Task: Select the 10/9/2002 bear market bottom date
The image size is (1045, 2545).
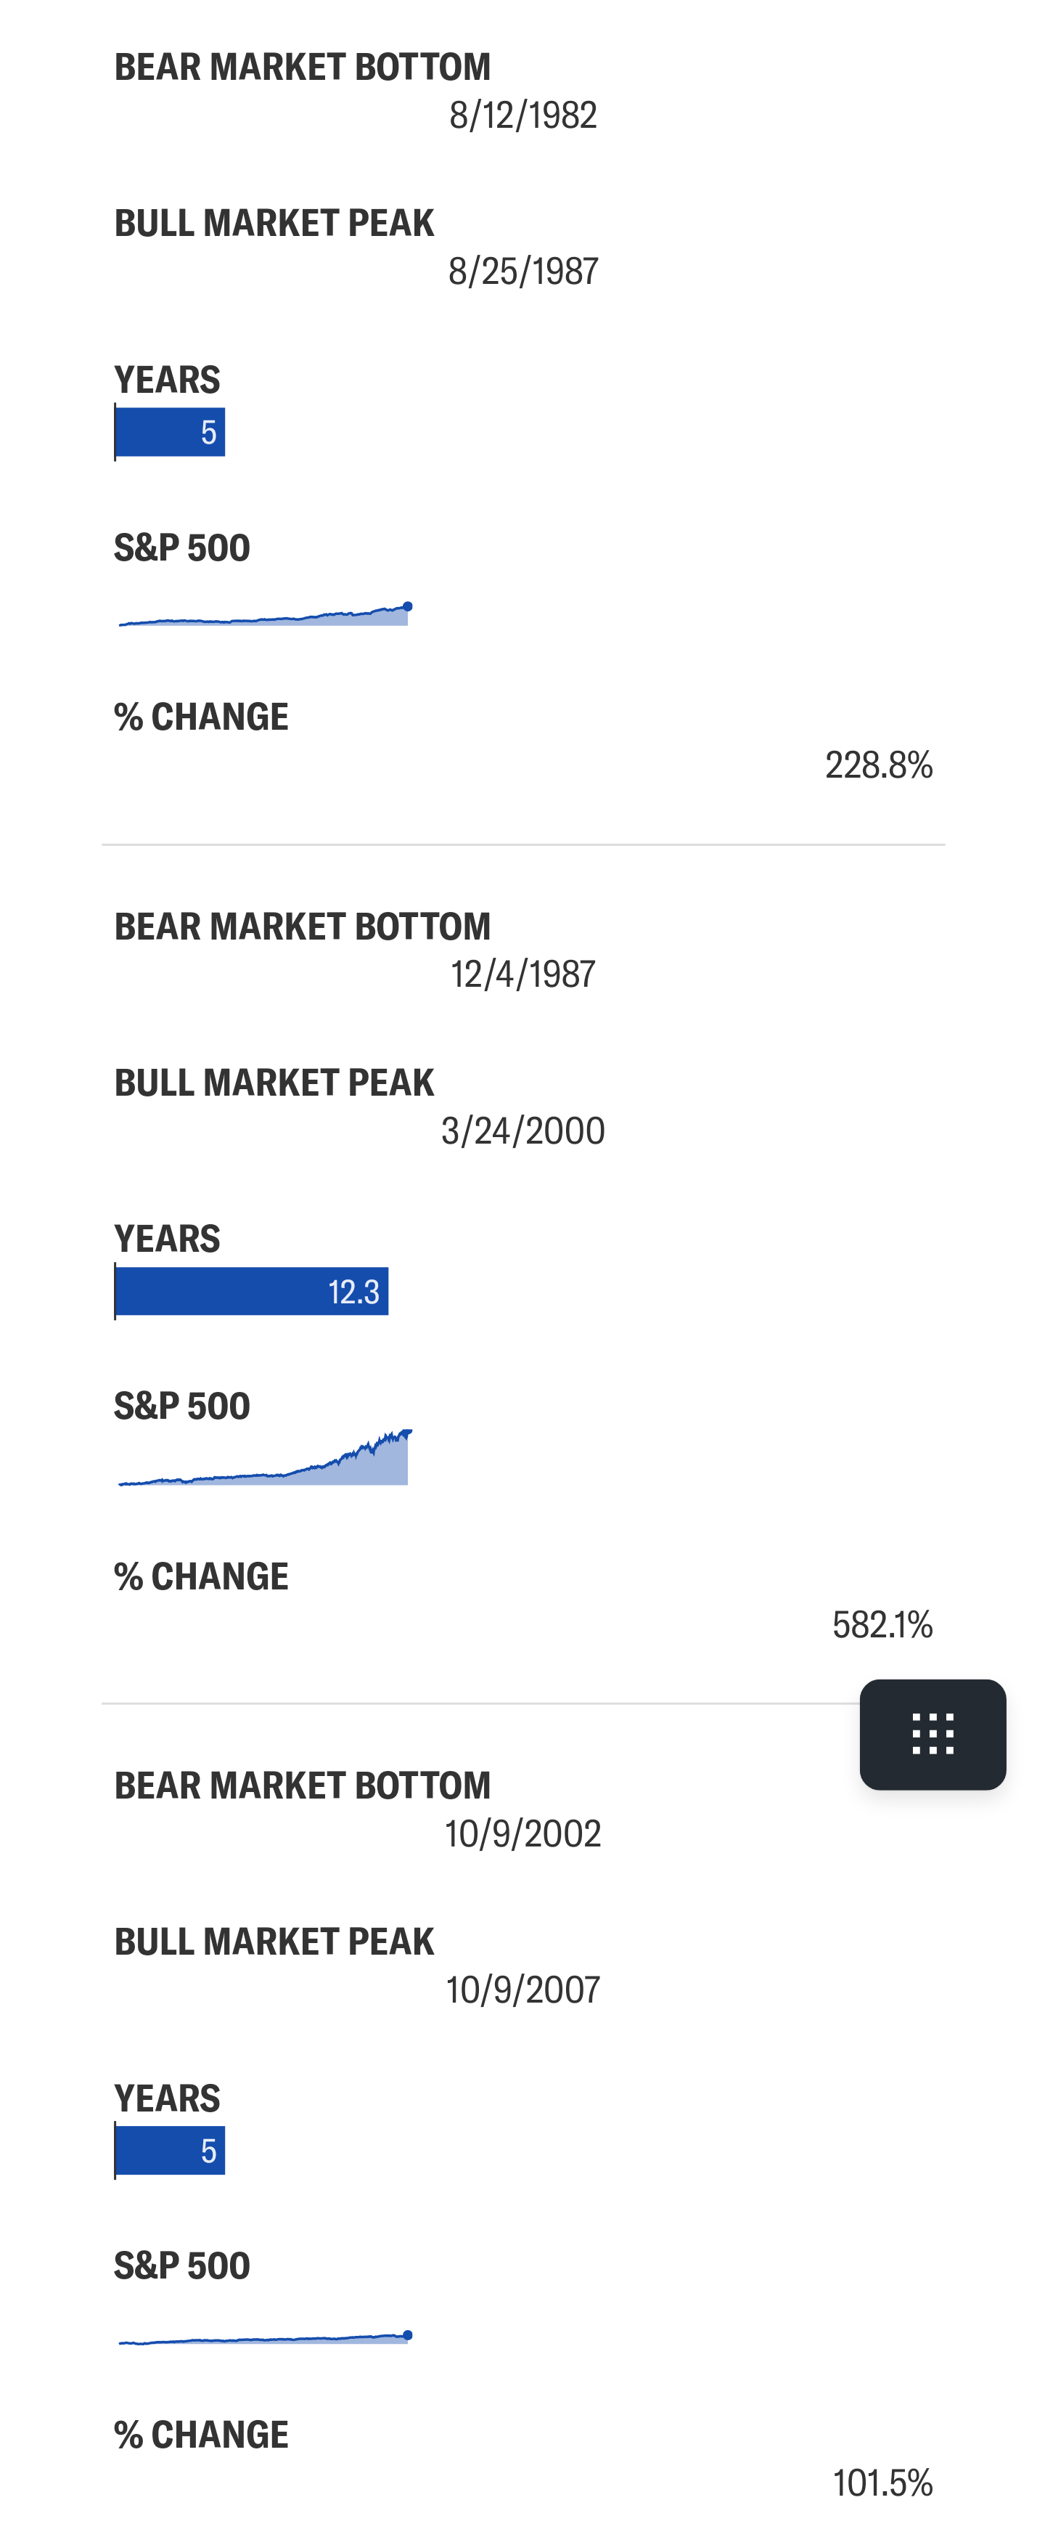Action: pyautogui.click(x=522, y=1833)
